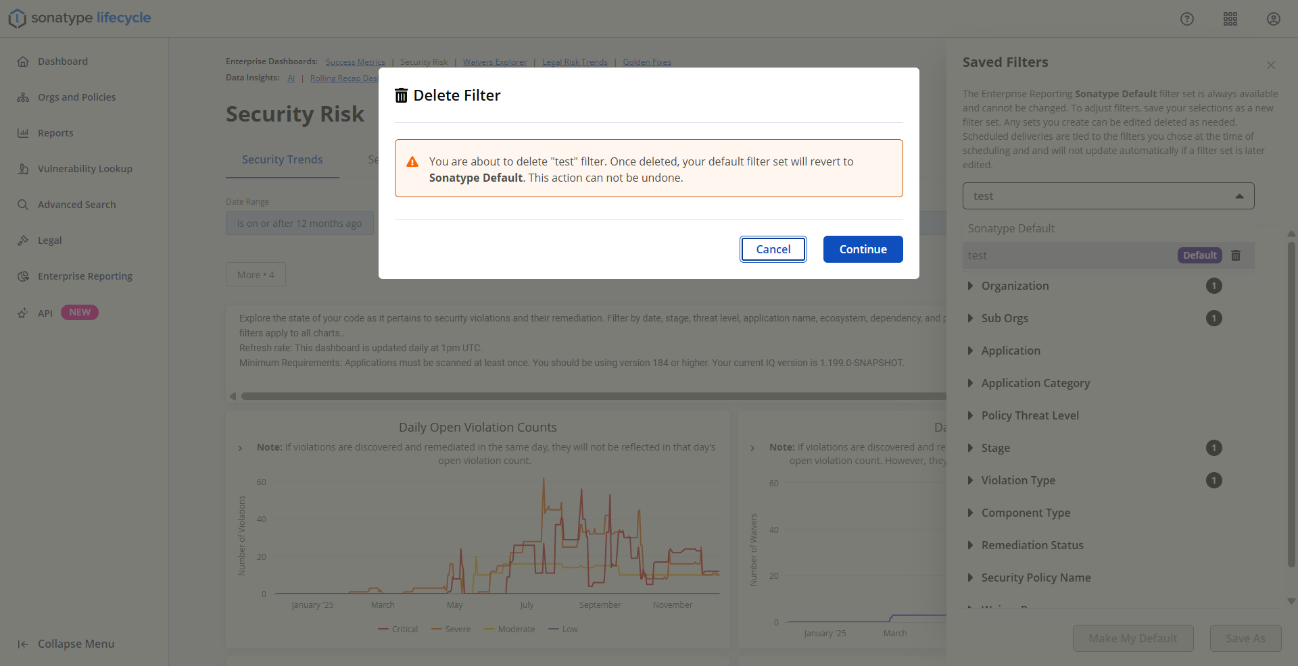Toggle the Low legend series

[x=563, y=630]
